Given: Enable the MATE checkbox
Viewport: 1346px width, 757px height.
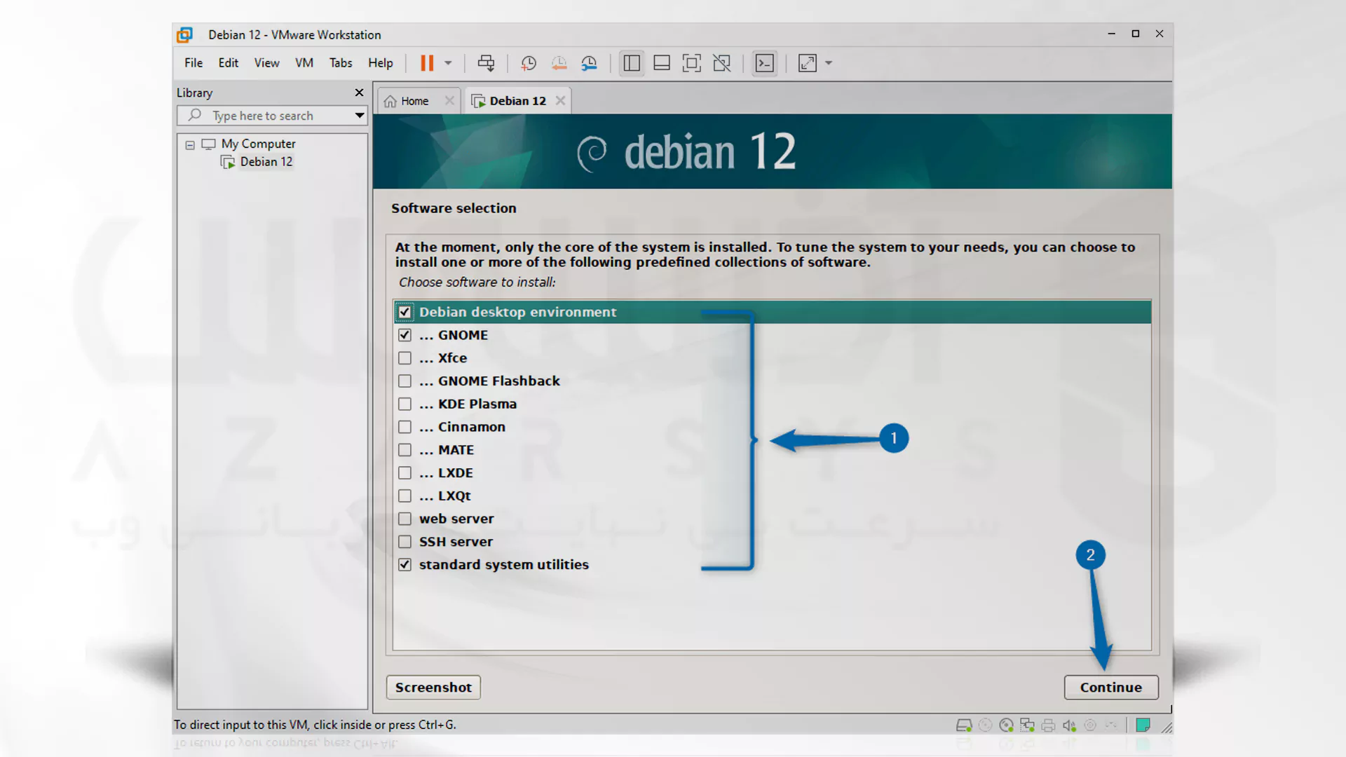Looking at the screenshot, I should [x=405, y=450].
